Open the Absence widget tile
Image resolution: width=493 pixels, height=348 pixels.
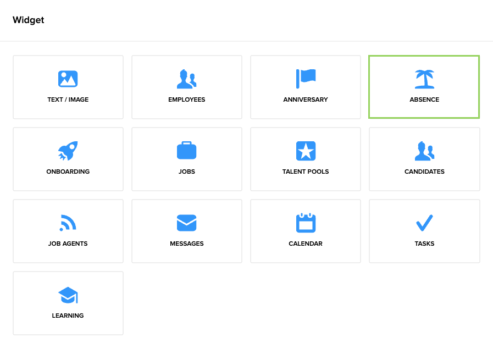[x=424, y=87]
